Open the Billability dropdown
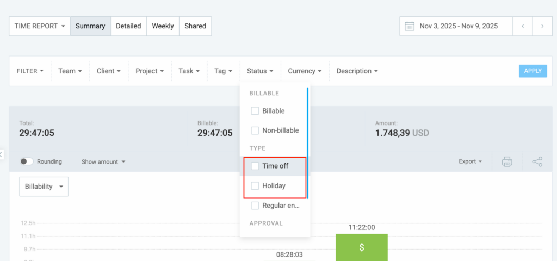Screen dimensions: 557x261 click(44, 187)
